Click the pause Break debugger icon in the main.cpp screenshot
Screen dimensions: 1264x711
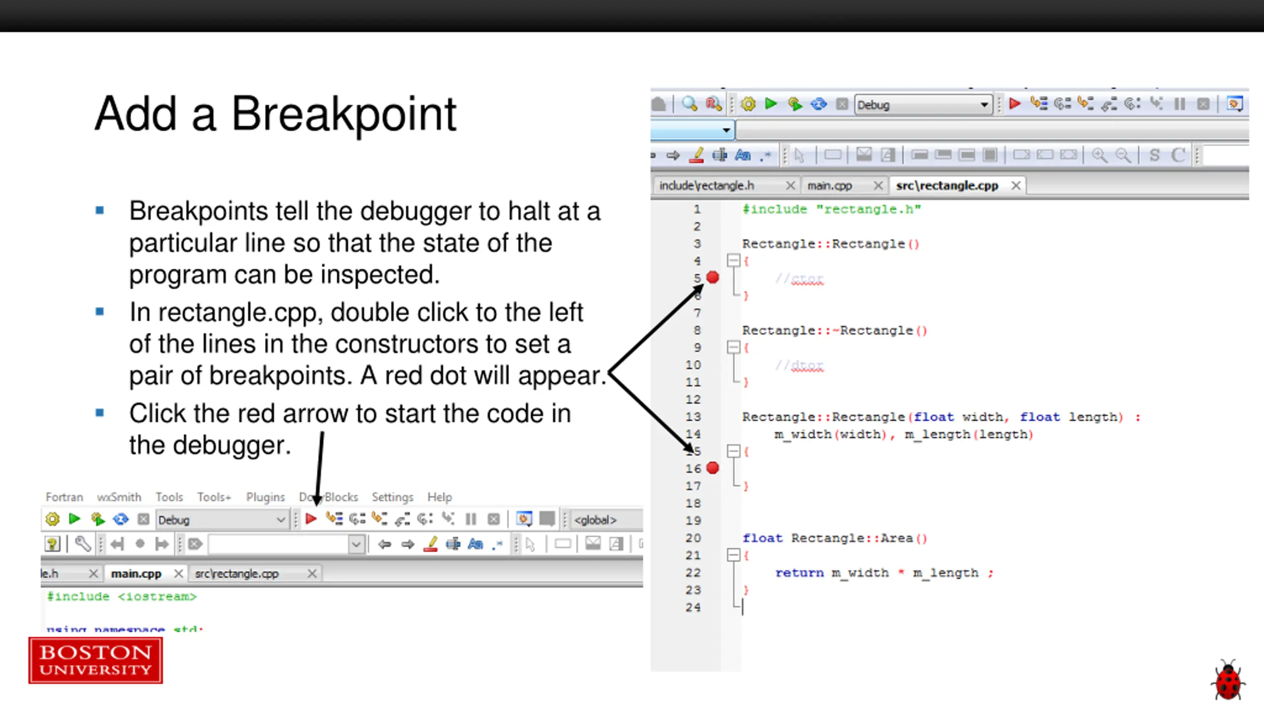coord(471,519)
